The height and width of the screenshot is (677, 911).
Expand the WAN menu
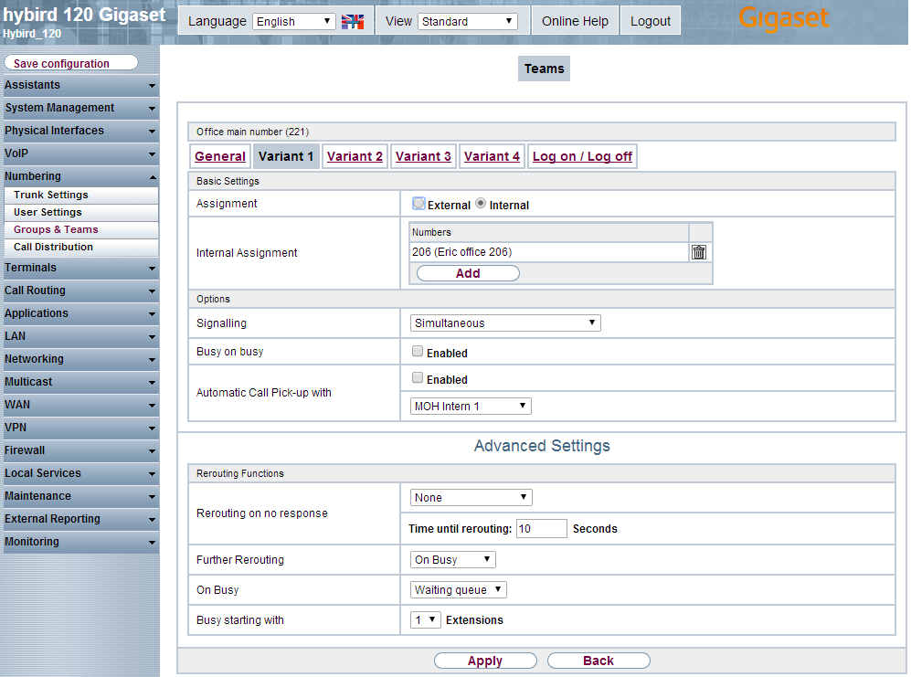(79, 405)
